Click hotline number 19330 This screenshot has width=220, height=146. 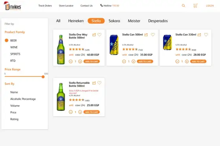pos(115,5)
